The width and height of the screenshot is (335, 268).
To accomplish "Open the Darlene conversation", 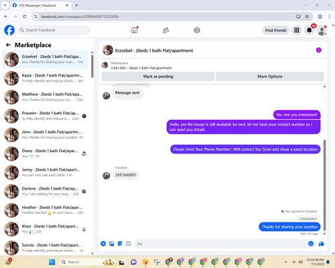I will click(x=46, y=192).
